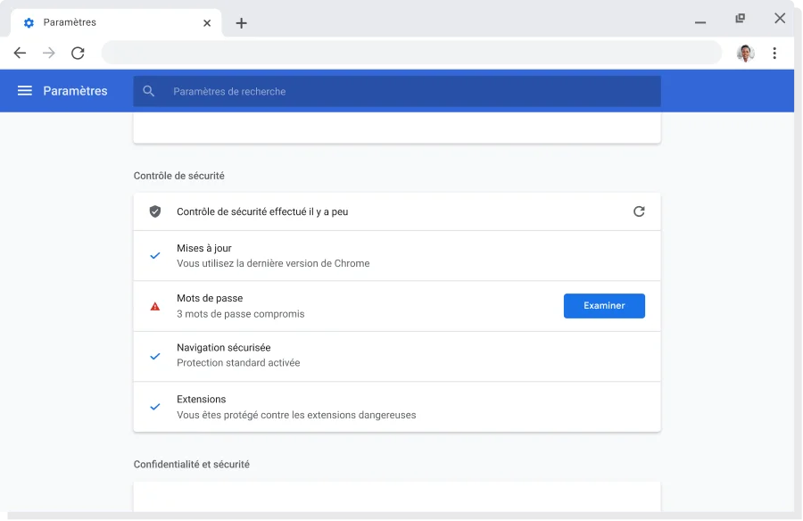The image size is (803, 521).
Task: Open a new tab with plus icon
Action: click(x=241, y=23)
